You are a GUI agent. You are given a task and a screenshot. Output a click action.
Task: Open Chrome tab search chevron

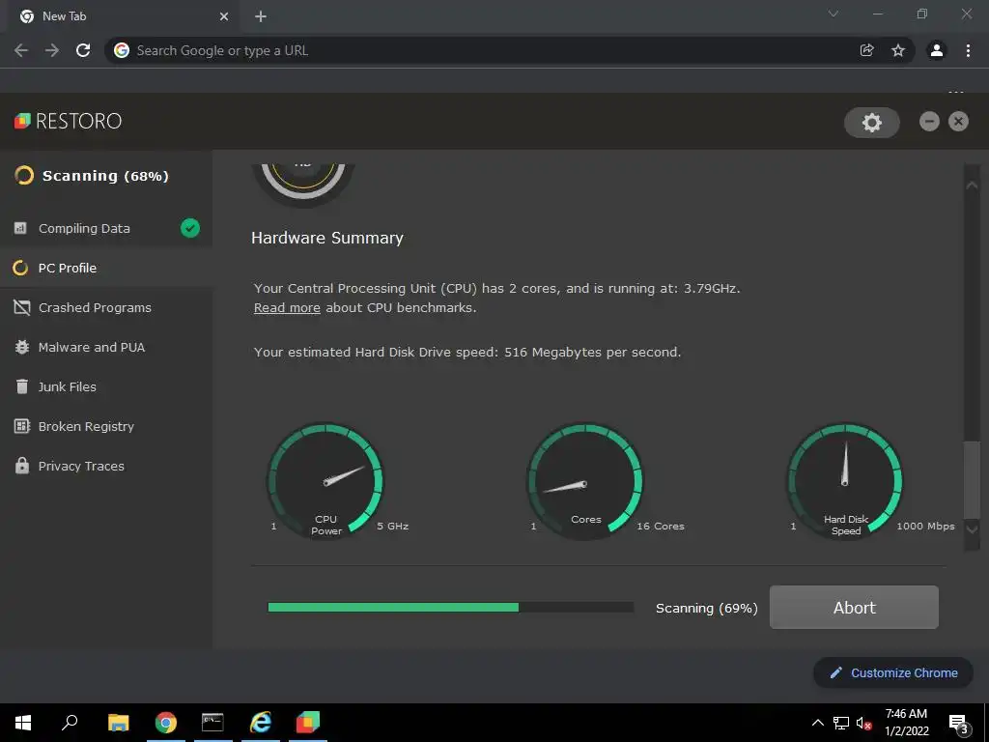coord(834,14)
